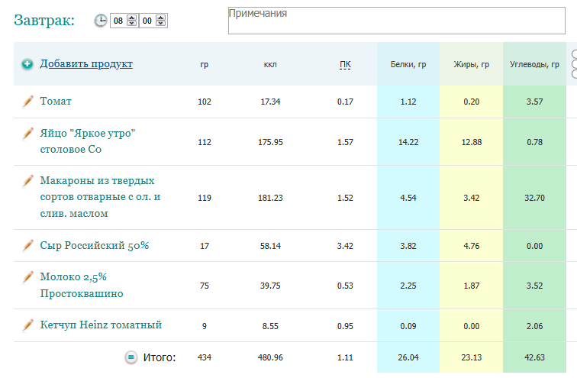Image resolution: width=577 pixels, height=378 pixels.
Task: Open the Томат product link
Action: (56, 102)
